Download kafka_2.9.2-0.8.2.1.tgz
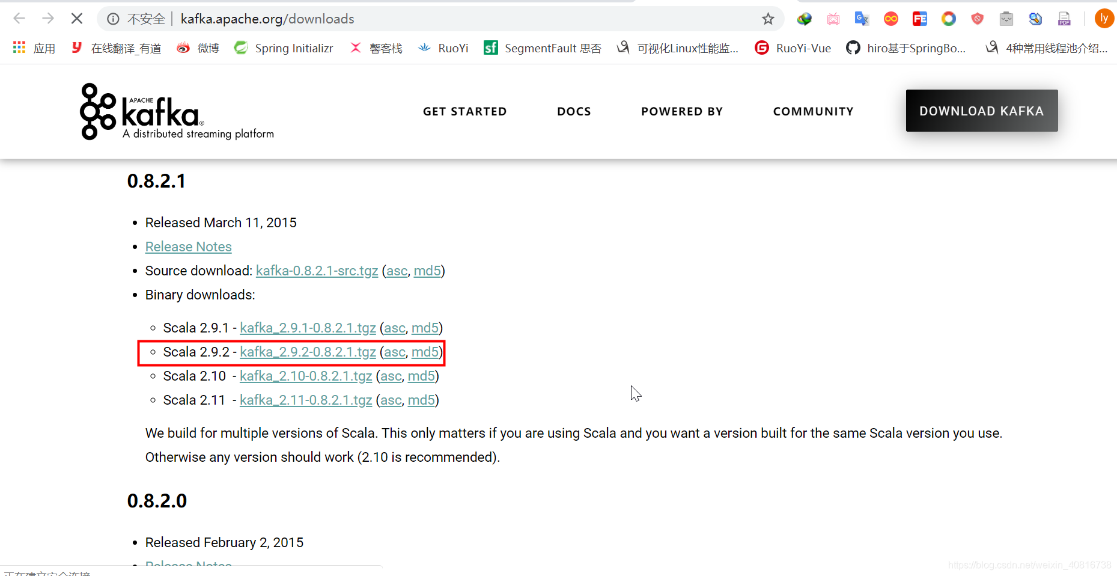Viewport: 1117px width, 576px height. (x=308, y=352)
